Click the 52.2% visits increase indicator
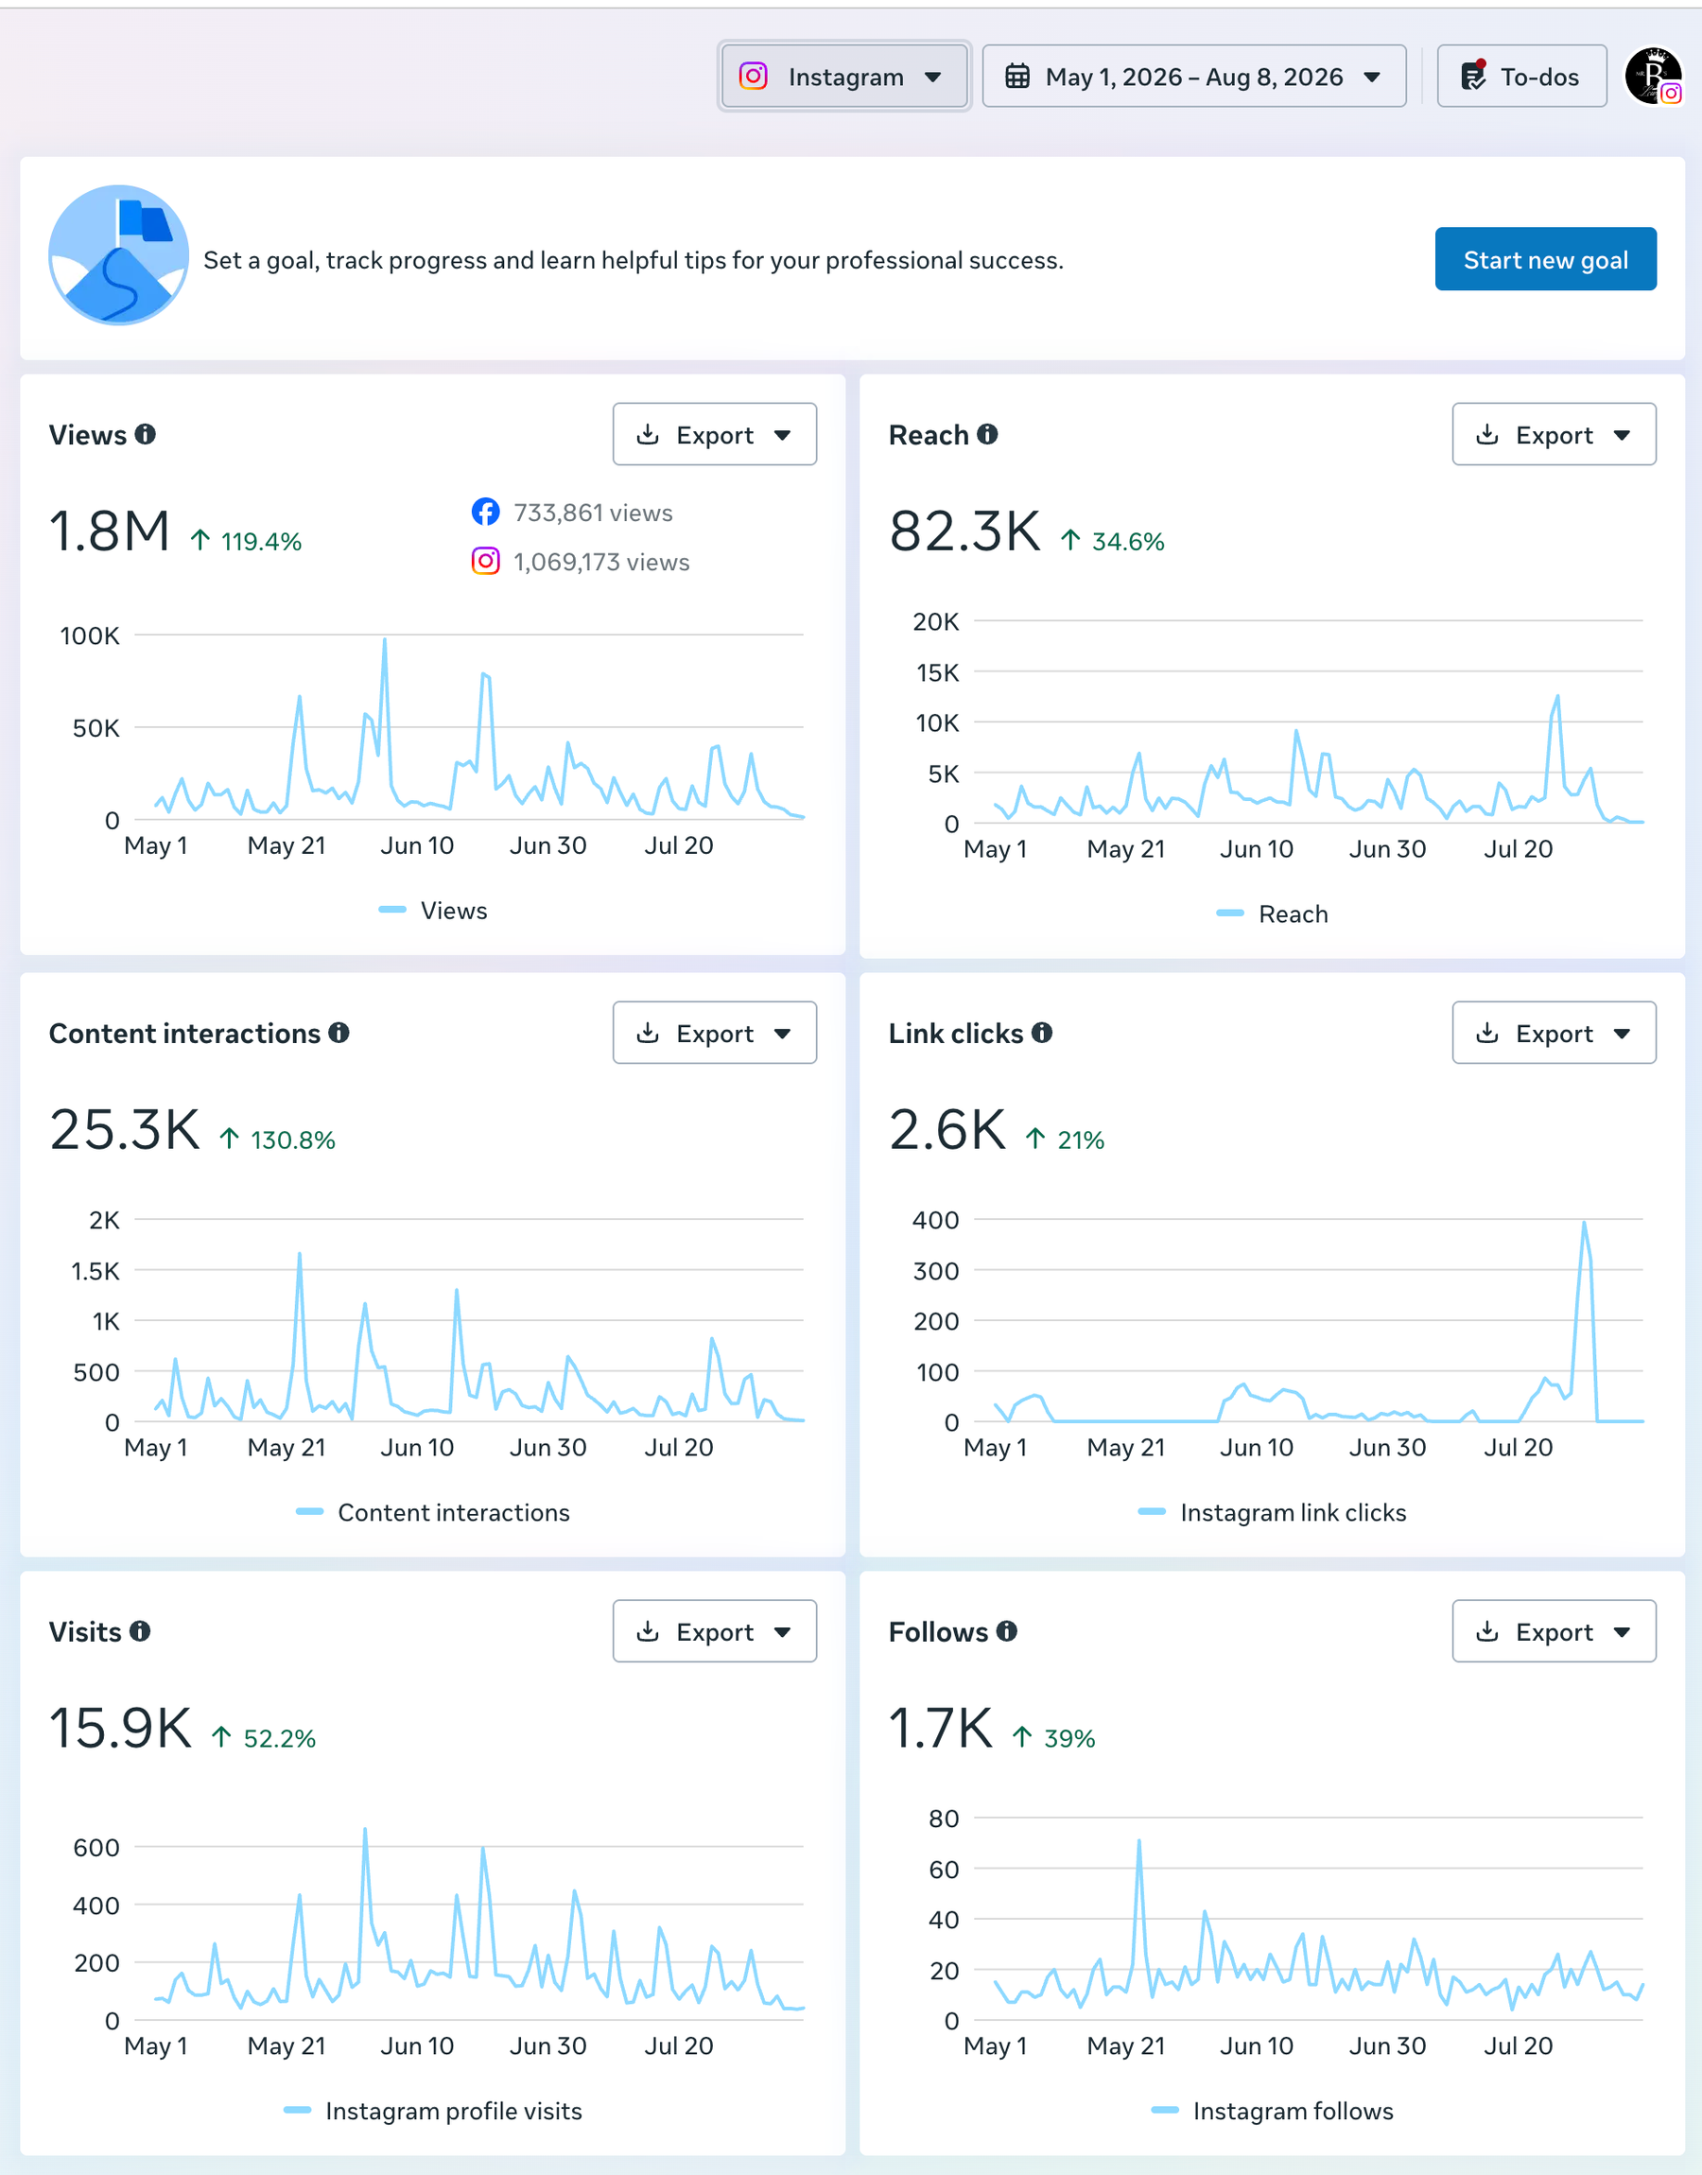This screenshot has width=1702, height=2175. click(263, 1737)
